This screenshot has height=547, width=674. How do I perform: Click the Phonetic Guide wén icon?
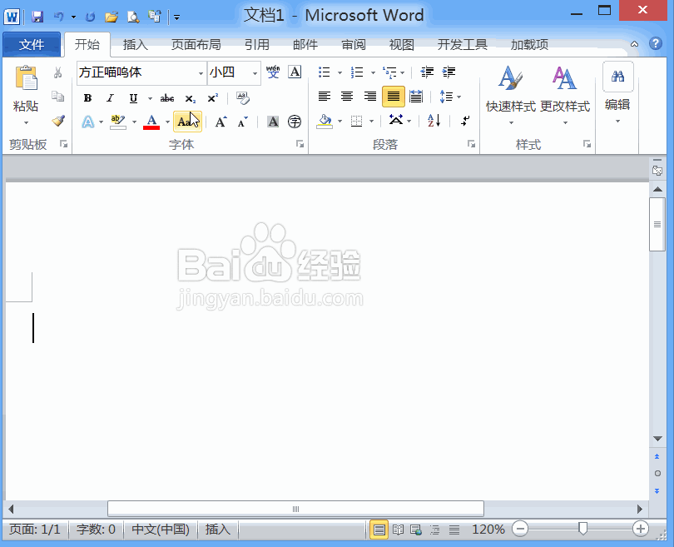[x=273, y=72]
